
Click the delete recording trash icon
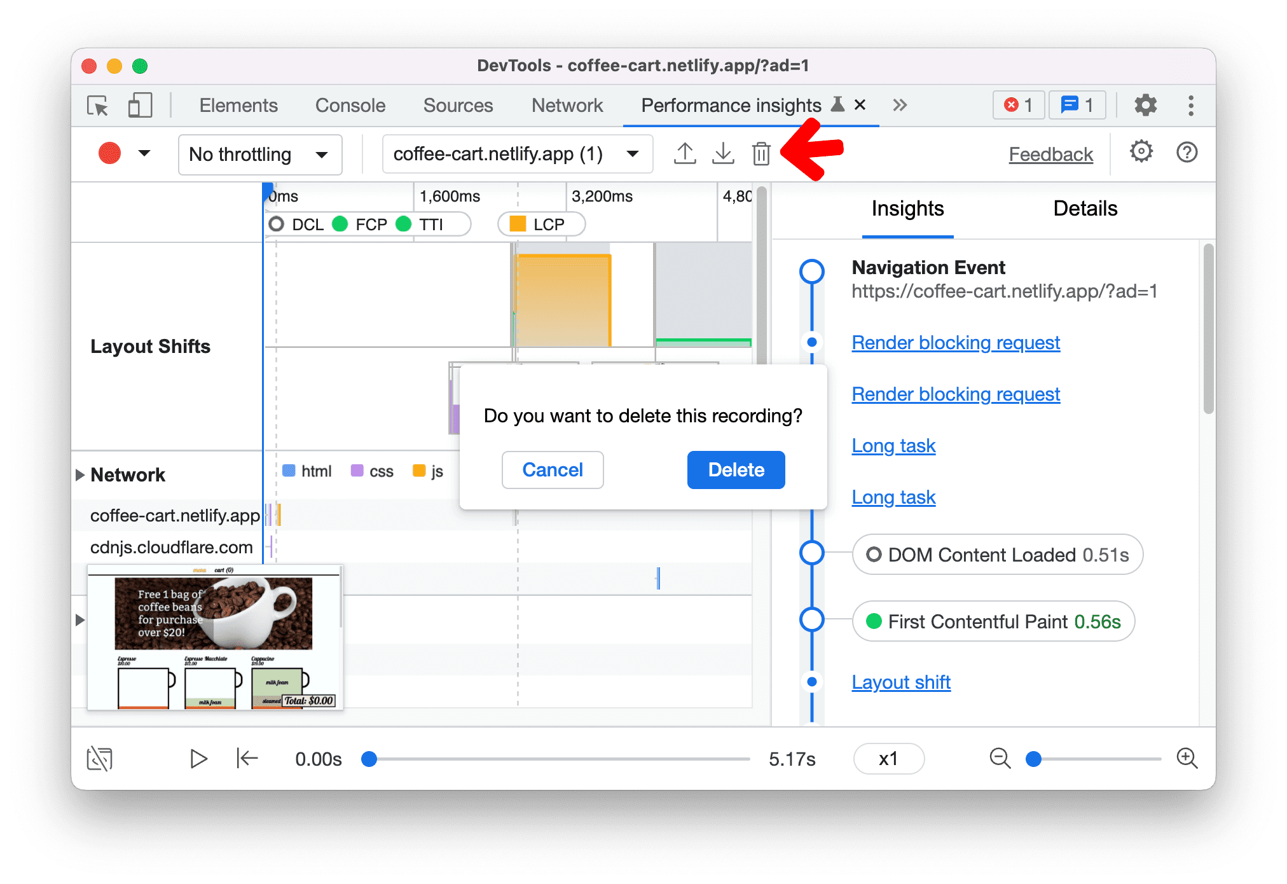click(763, 153)
